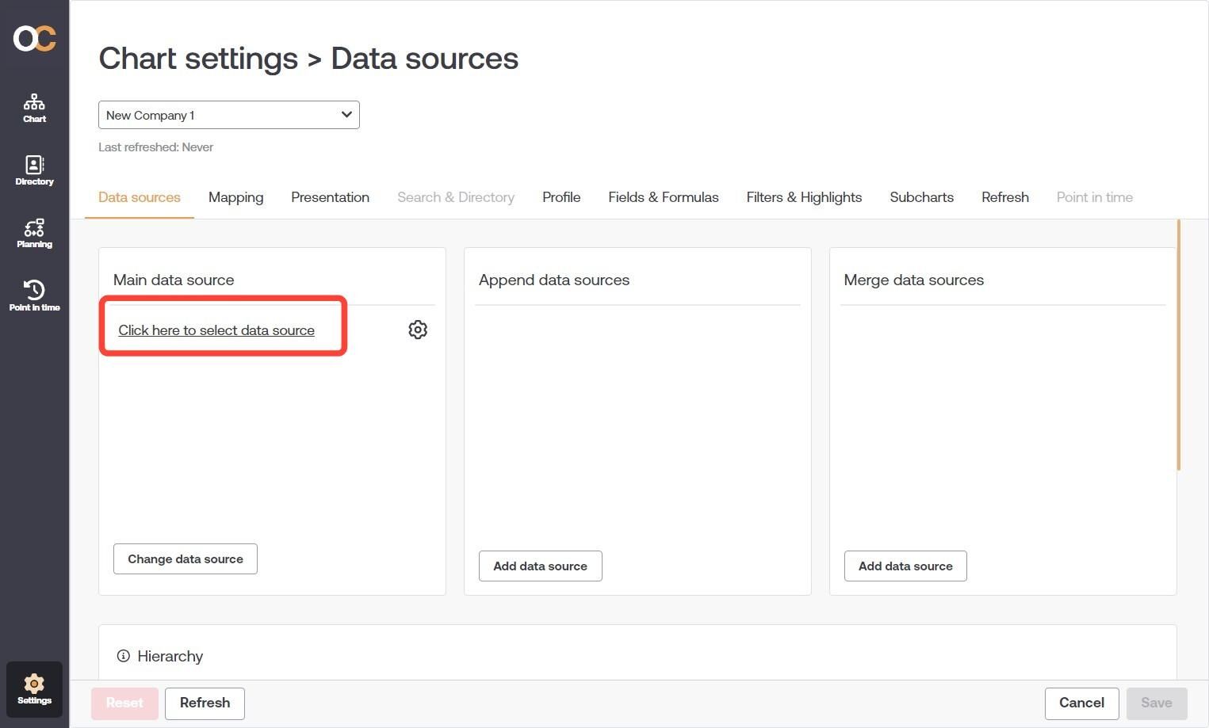Open the Presentation tab
Image resolution: width=1209 pixels, height=728 pixels.
click(x=330, y=197)
